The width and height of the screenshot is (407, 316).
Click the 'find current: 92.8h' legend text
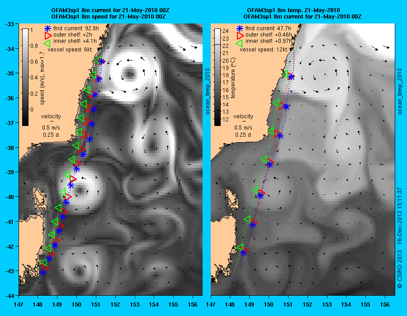click(76, 28)
